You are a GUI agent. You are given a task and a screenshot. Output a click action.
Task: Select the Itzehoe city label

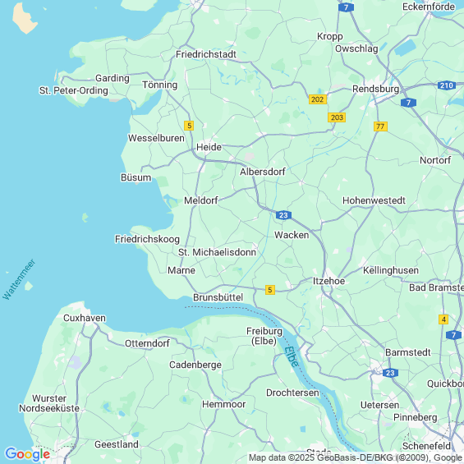pyautogui.click(x=329, y=281)
